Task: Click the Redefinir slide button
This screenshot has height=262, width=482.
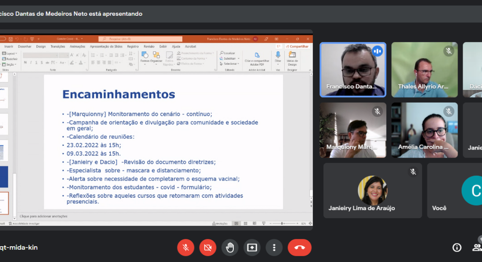Action: pos(10,59)
